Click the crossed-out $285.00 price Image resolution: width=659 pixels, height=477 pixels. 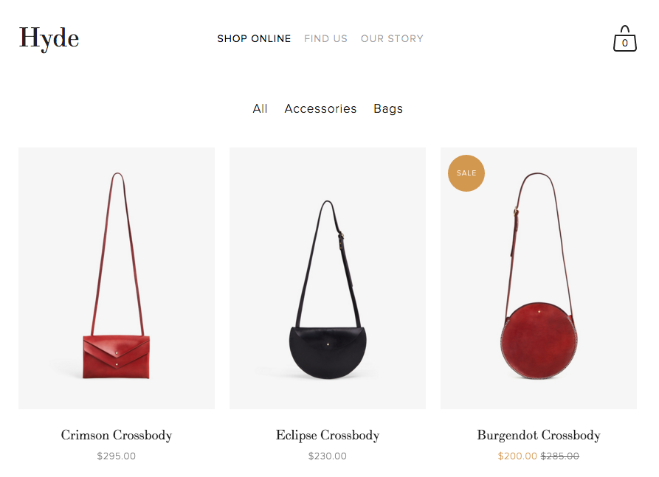[560, 456]
